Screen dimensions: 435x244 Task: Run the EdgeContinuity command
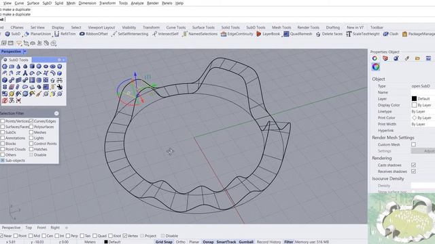point(237,34)
